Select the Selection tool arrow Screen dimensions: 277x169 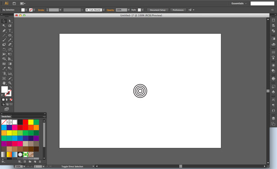coord(4,21)
